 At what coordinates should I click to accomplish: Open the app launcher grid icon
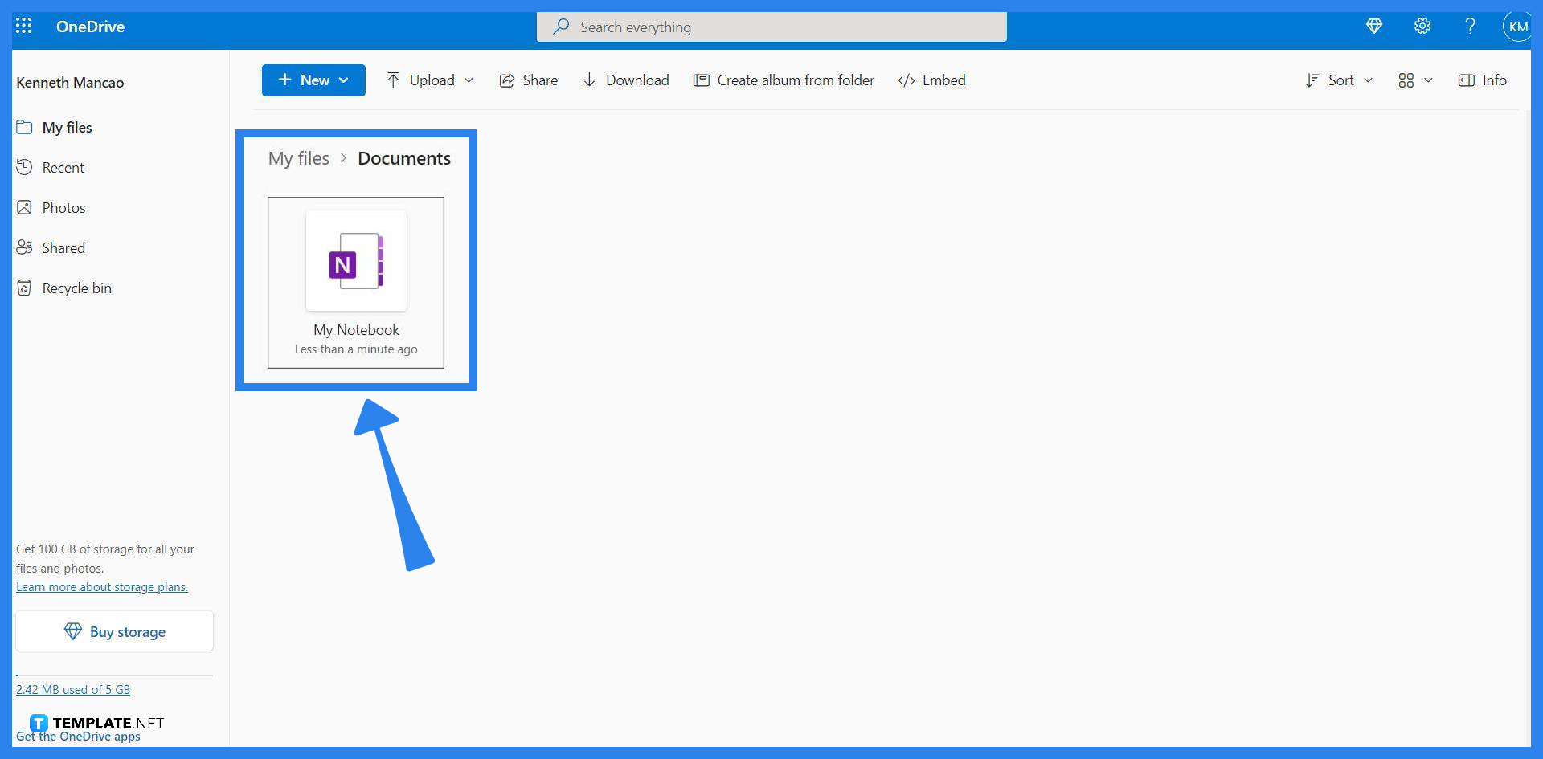[x=24, y=26]
